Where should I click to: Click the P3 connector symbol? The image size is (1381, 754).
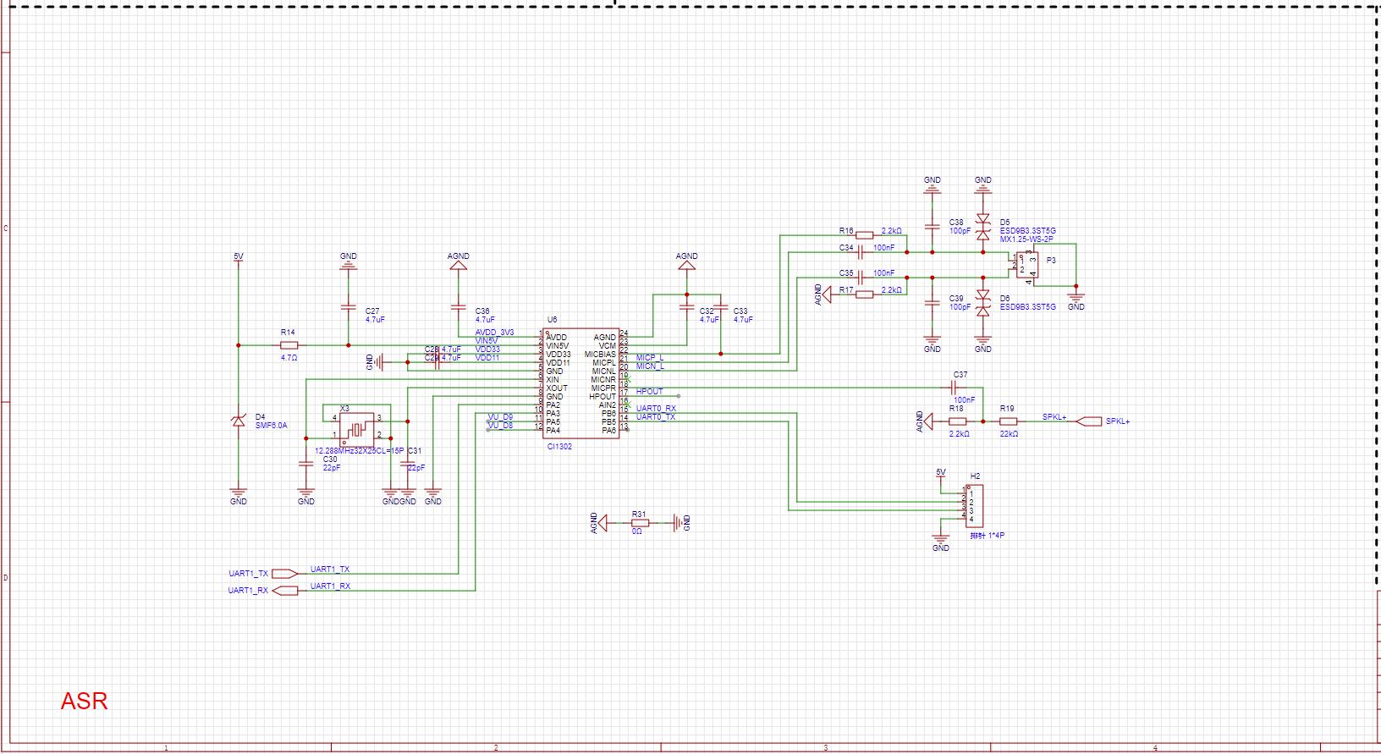coord(1029,265)
